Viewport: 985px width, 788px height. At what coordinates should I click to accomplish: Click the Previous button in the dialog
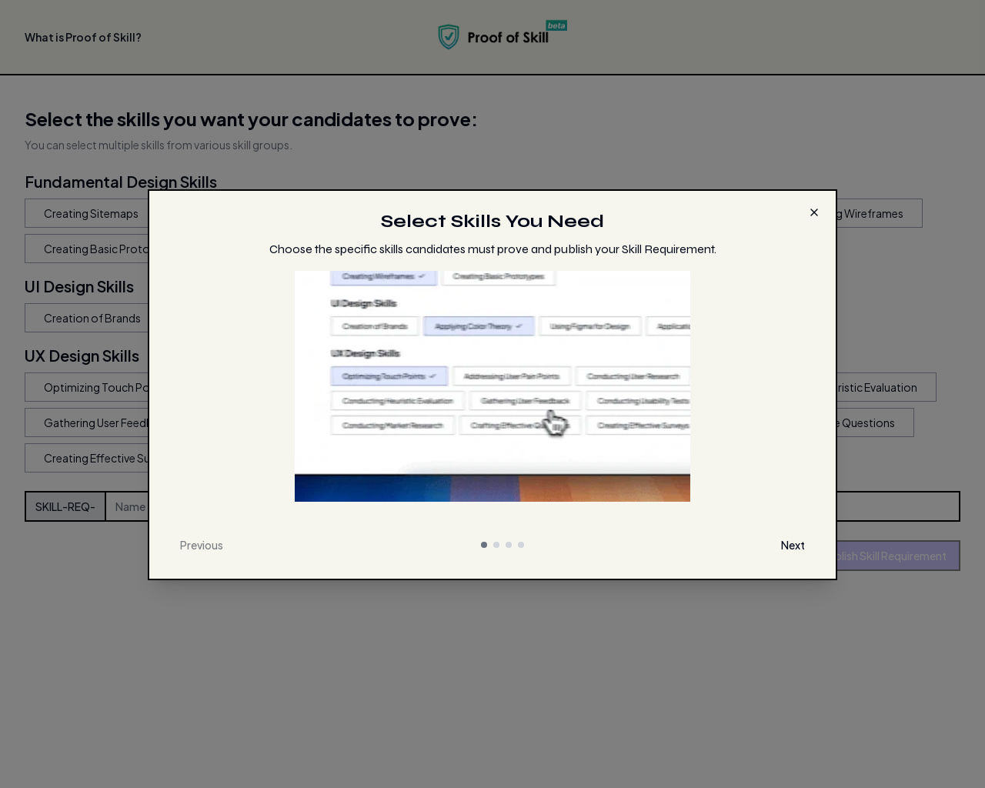click(x=201, y=546)
